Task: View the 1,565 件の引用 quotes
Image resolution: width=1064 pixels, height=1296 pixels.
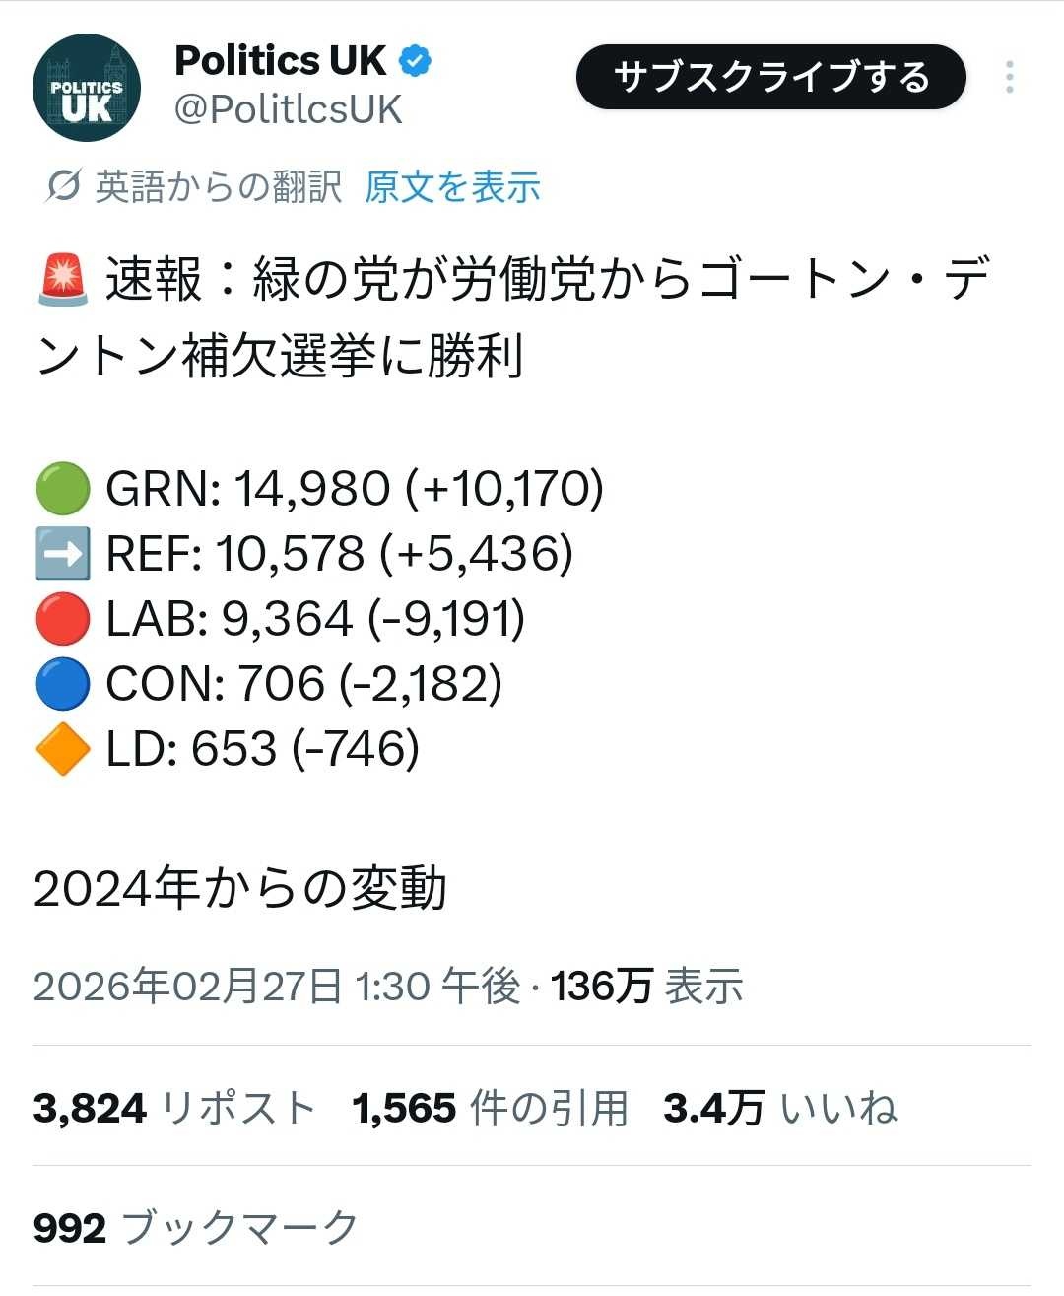Action: 490,1108
